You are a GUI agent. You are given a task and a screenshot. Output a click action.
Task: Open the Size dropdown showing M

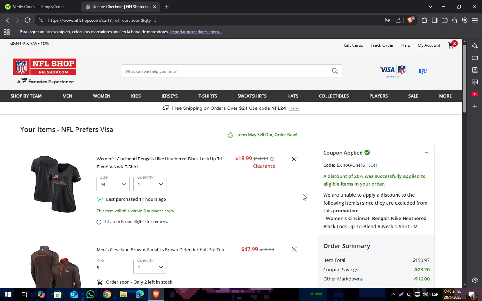(113, 184)
